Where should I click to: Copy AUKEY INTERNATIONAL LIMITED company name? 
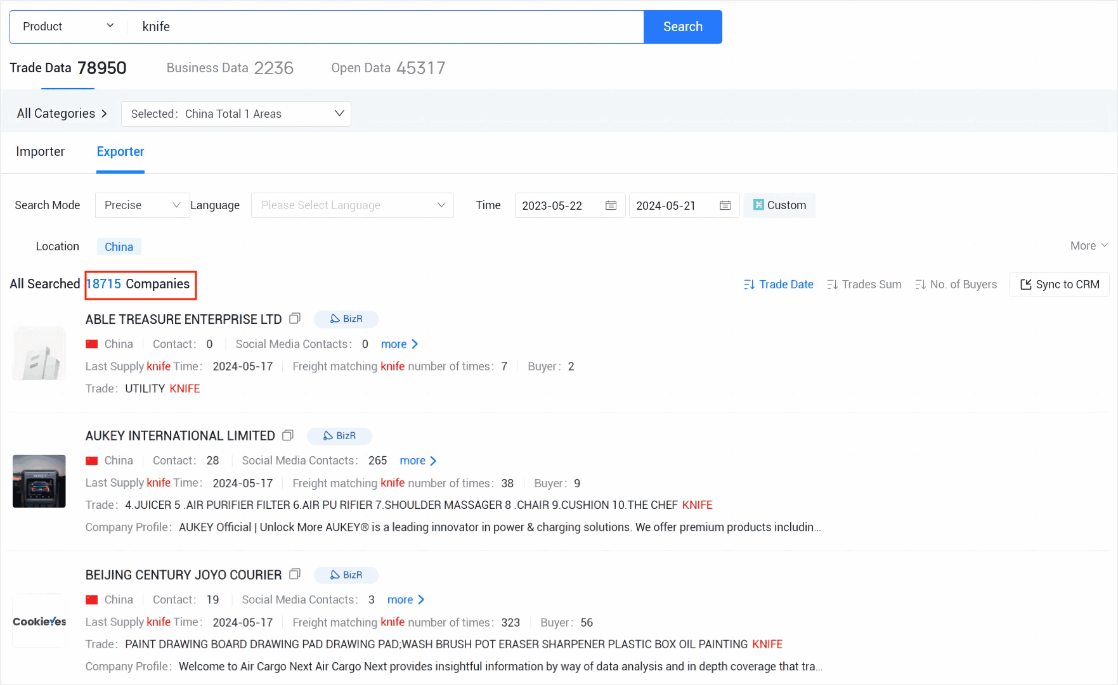(x=288, y=435)
